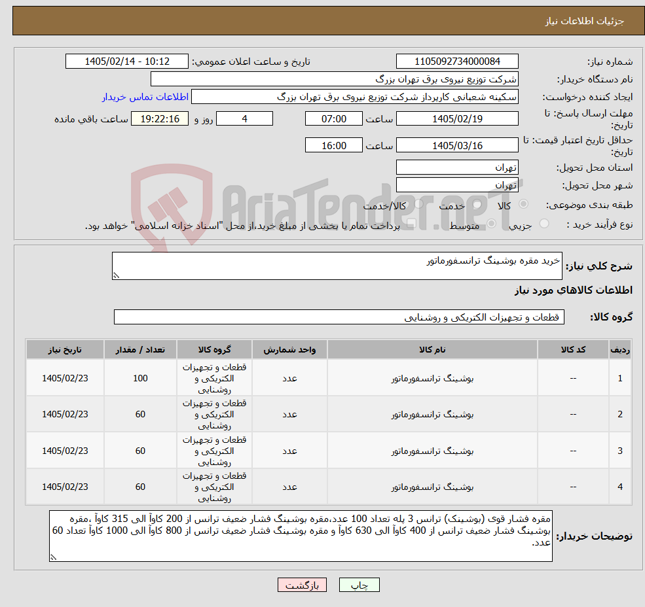
Task: Click the تعداد / مقدار column header
Action: [x=140, y=350]
